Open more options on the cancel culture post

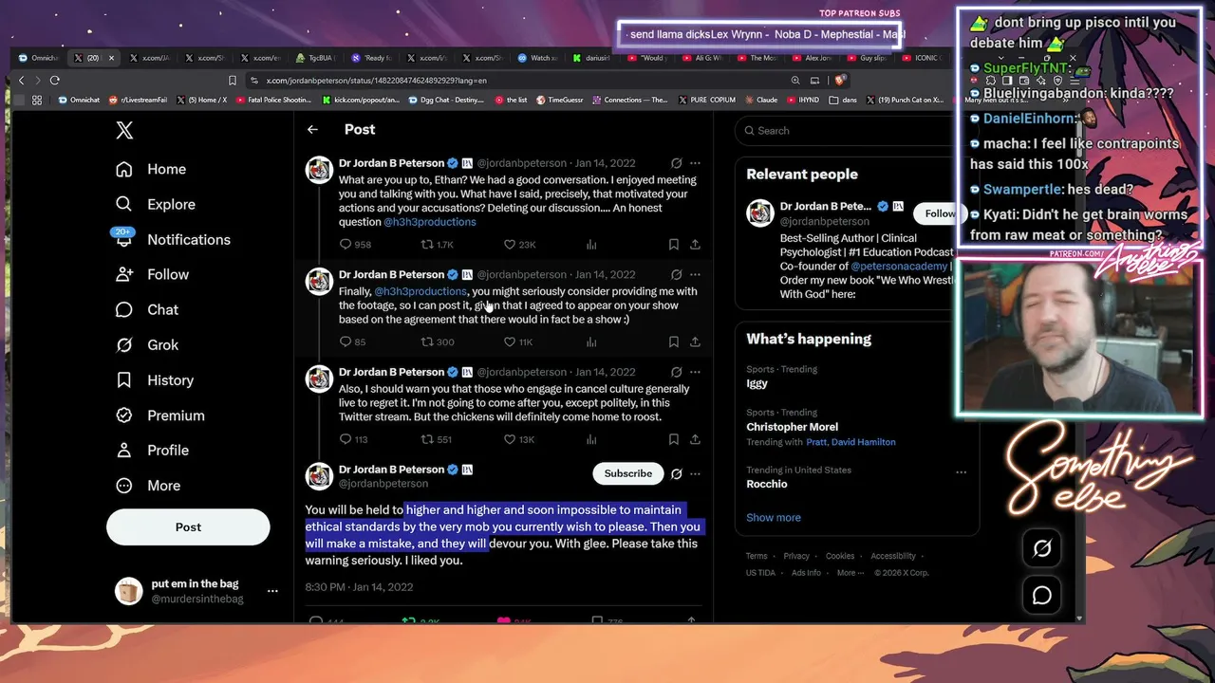695,372
